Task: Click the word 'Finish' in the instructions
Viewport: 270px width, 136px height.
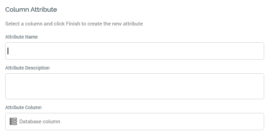Action: click(x=73, y=24)
